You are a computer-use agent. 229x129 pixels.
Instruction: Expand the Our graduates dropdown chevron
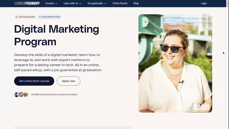[105, 4]
